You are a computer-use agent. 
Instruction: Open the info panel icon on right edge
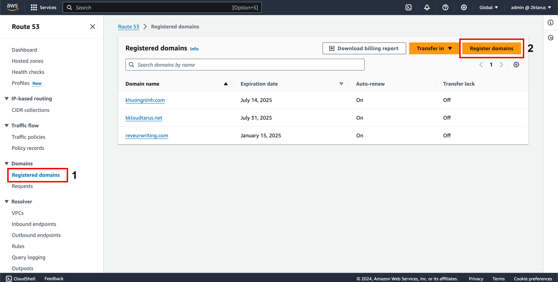point(550,23)
